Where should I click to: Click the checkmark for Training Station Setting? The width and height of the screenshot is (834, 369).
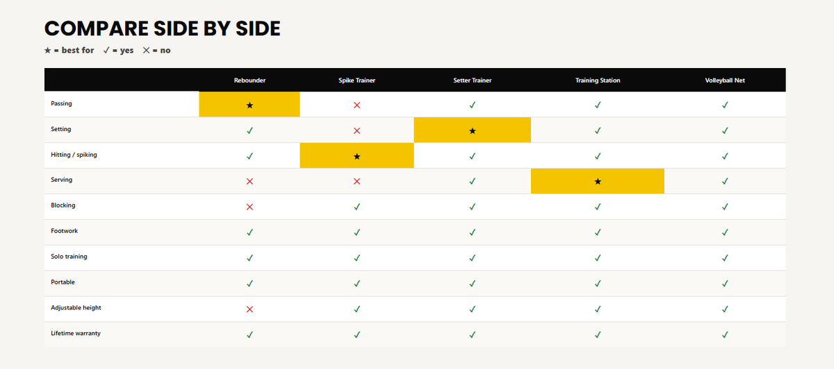click(598, 130)
